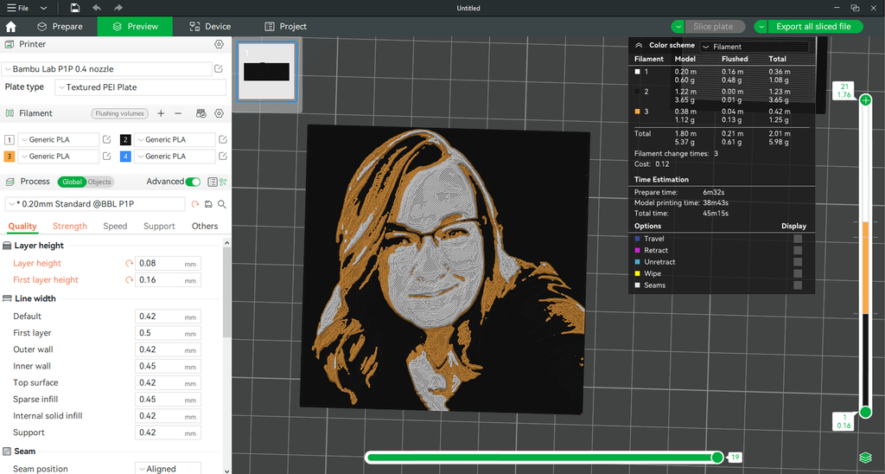Viewport: 885px width, 474px height.
Task: Enable the Seams display checkbox
Action: coord(798,285)
